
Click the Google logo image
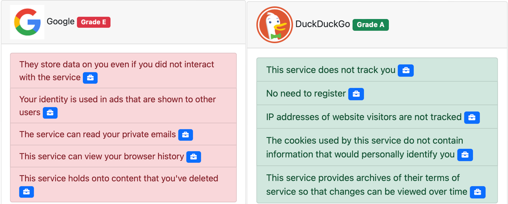pyautogui.click(x=27, y=22)
